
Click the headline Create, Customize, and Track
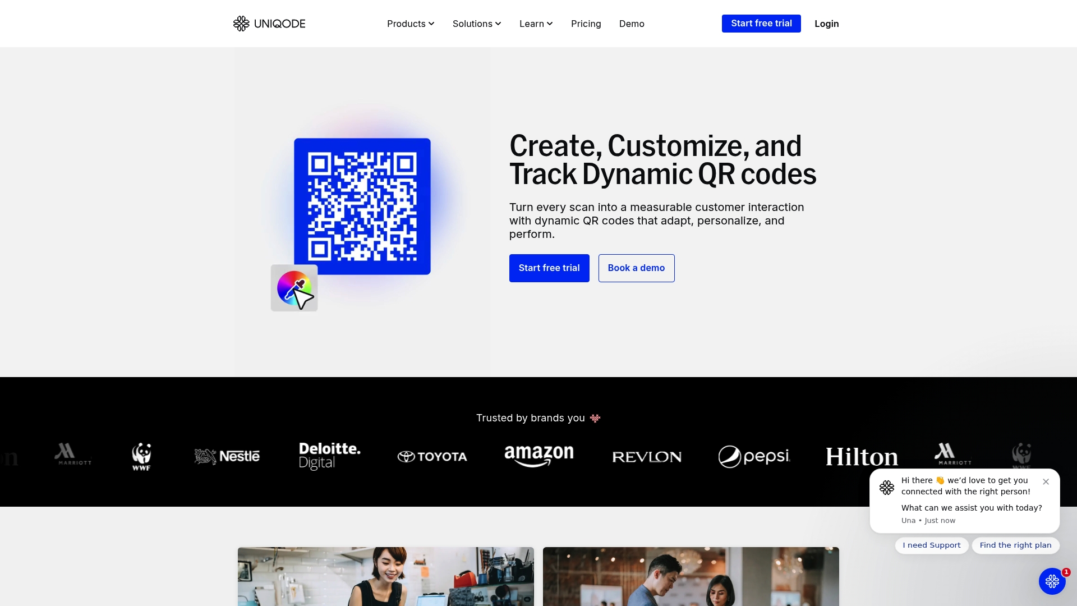662,160
